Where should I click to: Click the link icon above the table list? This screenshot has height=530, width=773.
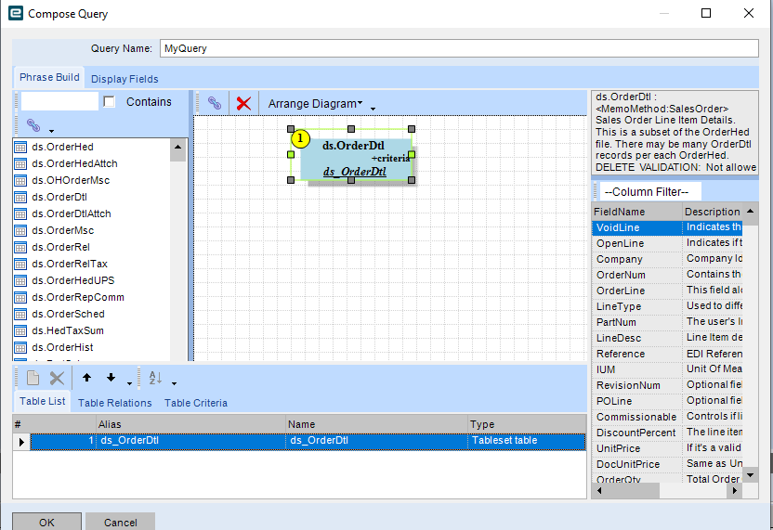(x=33, y=124)
